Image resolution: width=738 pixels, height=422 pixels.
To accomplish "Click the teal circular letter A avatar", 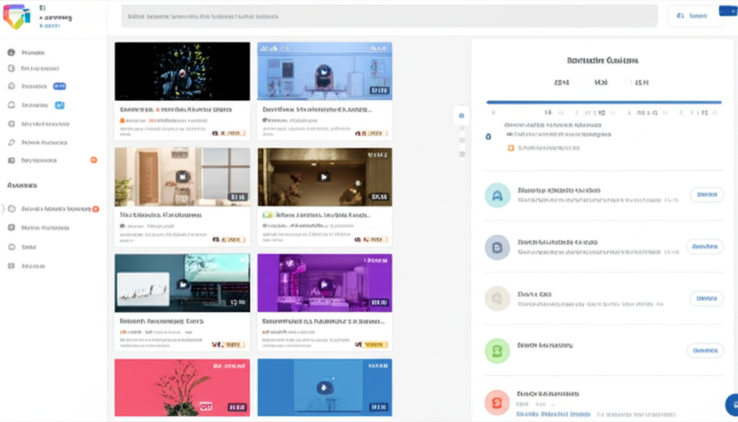I will tap(497, 194).
